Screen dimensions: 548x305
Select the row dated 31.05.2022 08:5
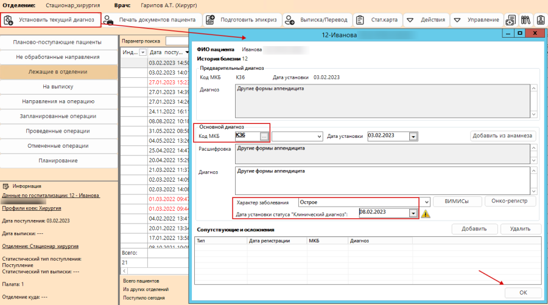(155, 131)
